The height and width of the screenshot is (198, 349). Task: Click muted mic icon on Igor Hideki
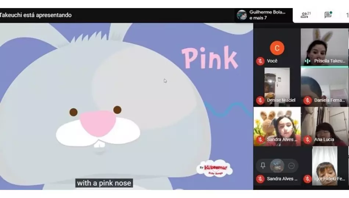pos(307,179)
